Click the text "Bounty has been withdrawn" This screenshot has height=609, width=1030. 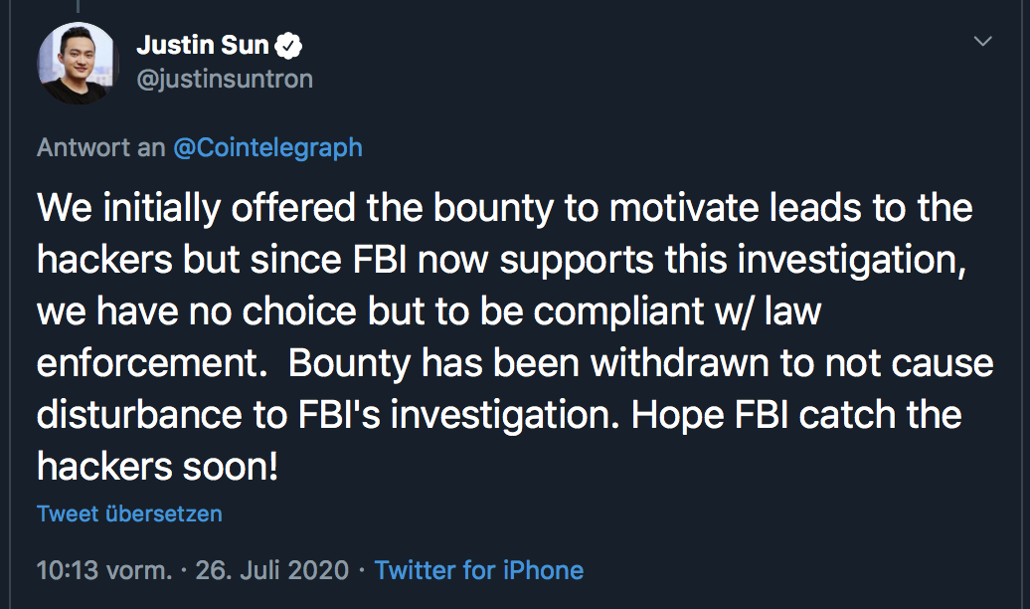[x=527, y=362]
